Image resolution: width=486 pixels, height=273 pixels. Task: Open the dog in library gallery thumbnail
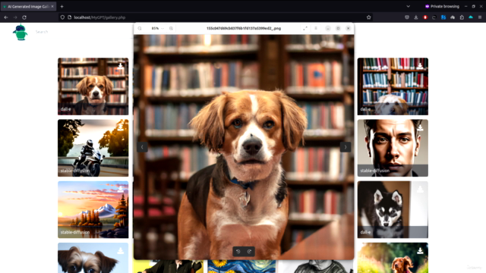tap(93, 86)
